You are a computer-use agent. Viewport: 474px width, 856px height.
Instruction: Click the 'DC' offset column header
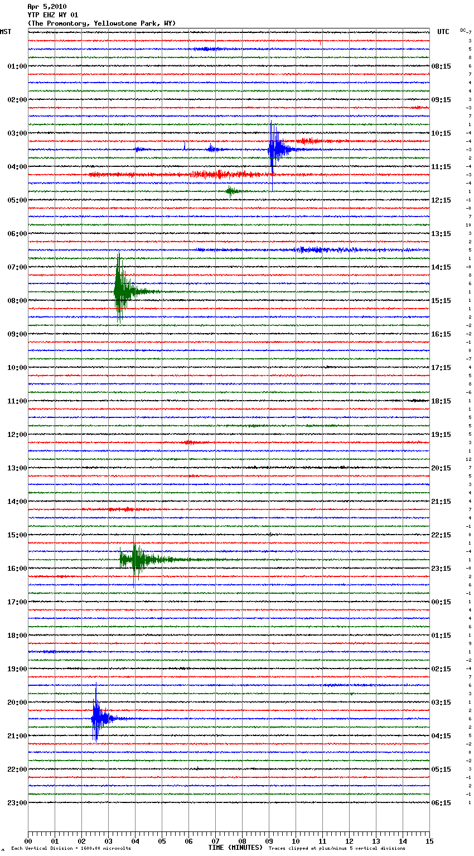click(x=463, y=30)
